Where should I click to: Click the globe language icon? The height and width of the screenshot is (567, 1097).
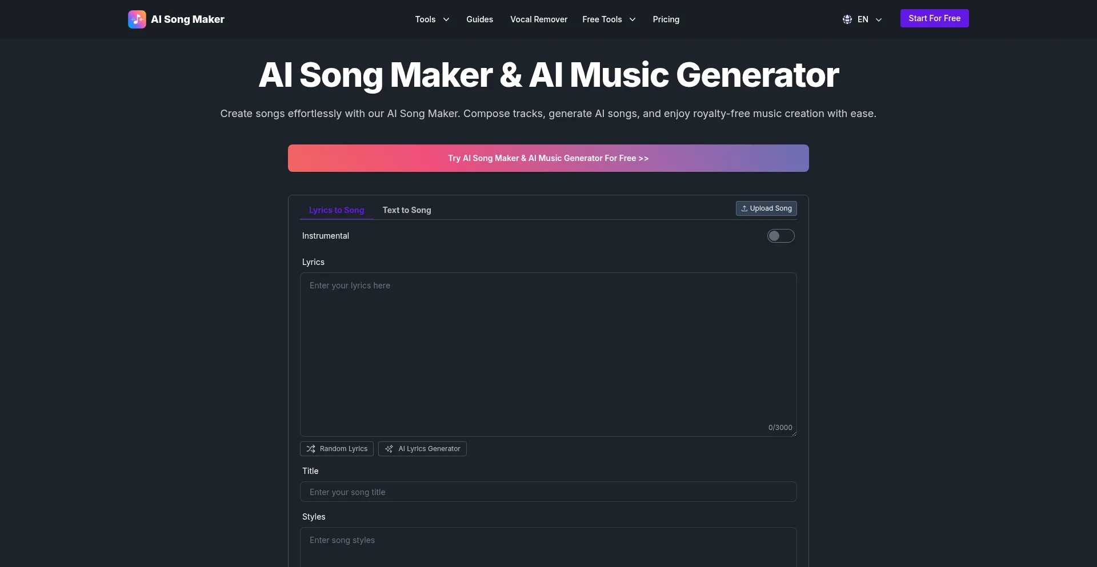(847, 19)
